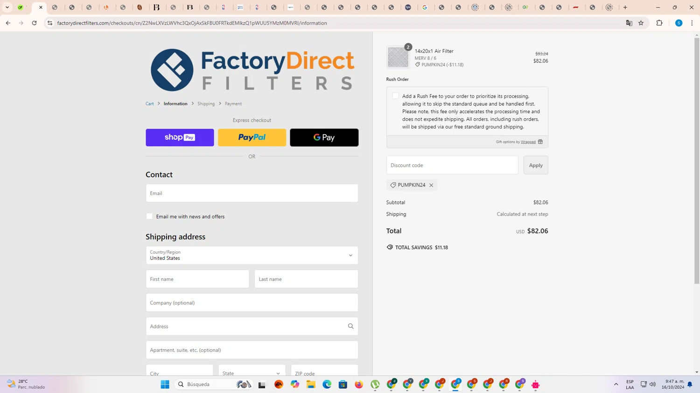Focus the Last name field
This screenshot has height=393, width=700.
[306, 279]
